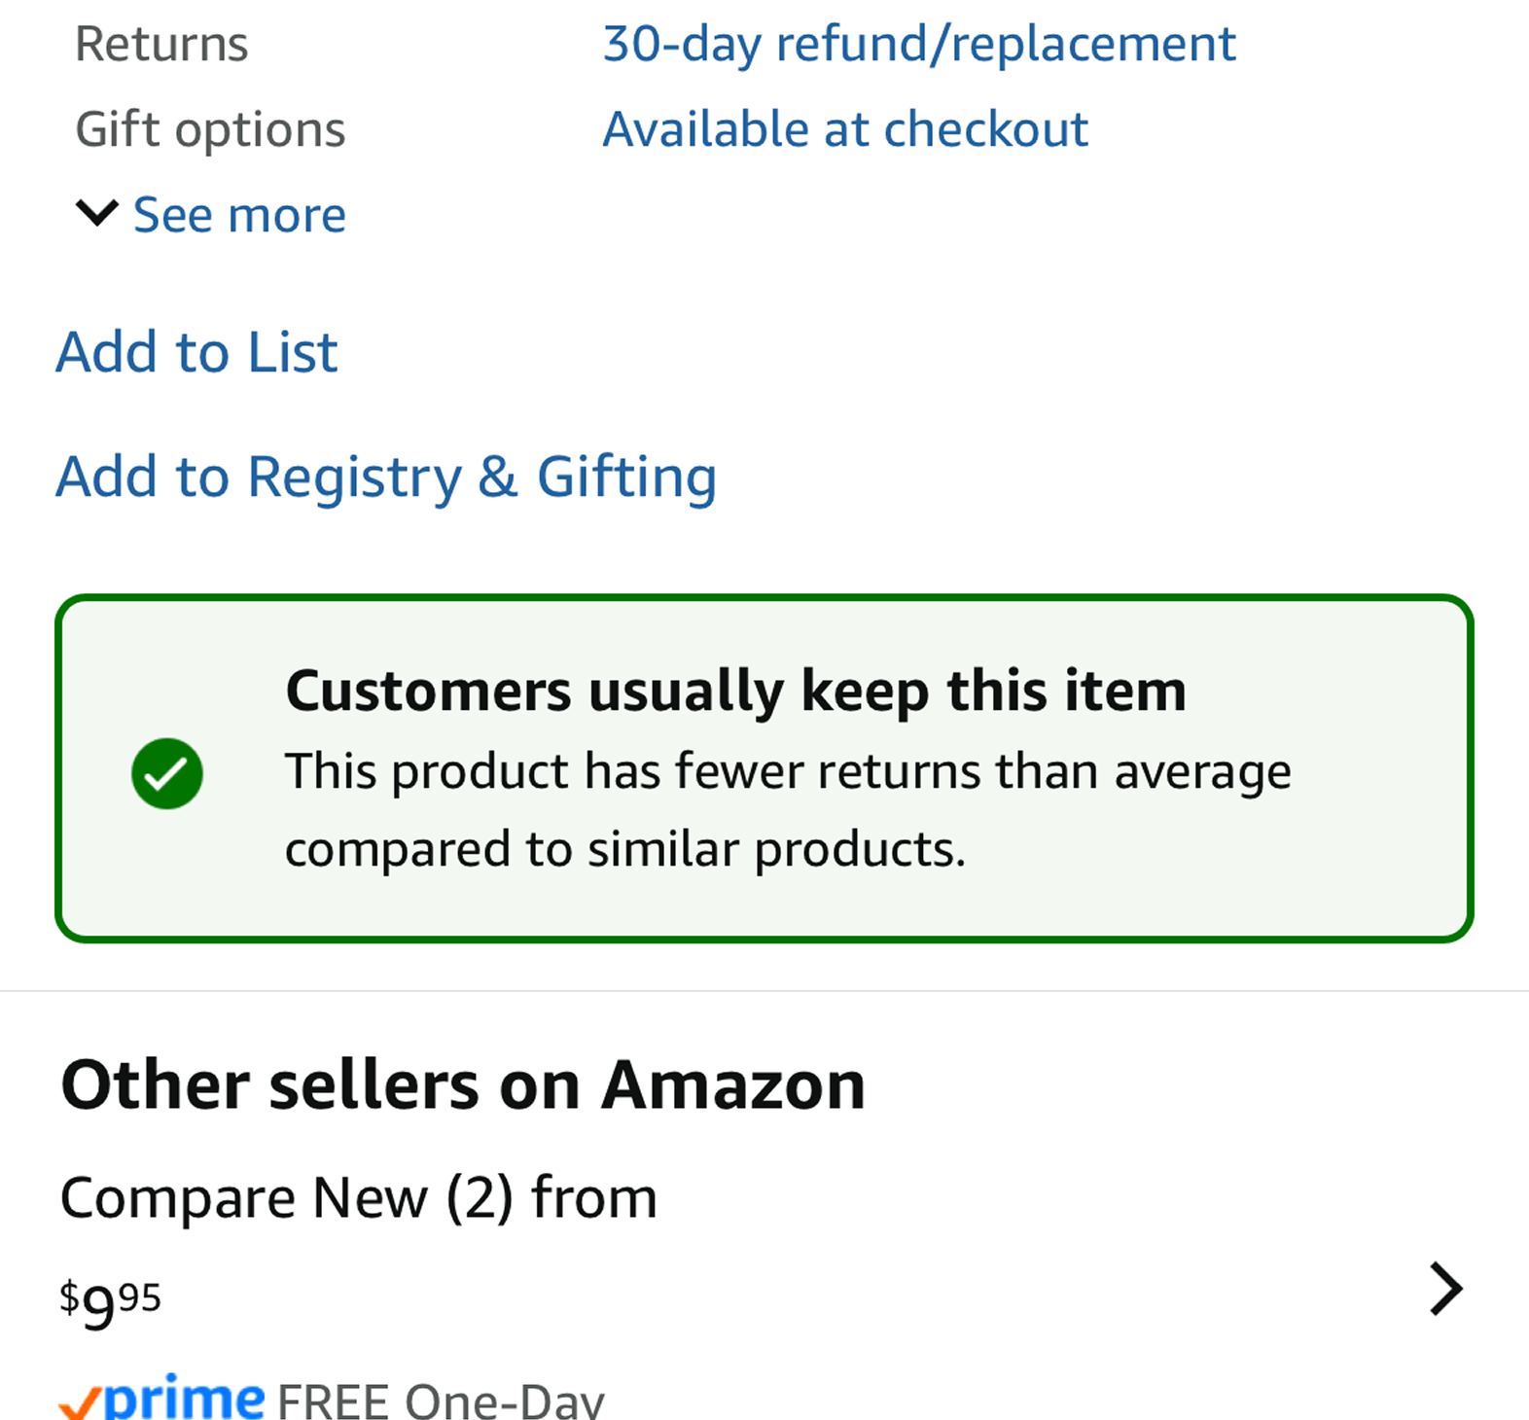This screenshot has height=1420, width=1529.
Task: Click the See more text link
Action: [239, 215]
